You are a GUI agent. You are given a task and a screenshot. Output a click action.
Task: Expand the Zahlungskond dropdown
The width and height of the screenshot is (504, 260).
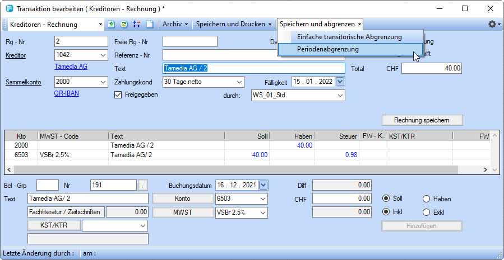239,82
